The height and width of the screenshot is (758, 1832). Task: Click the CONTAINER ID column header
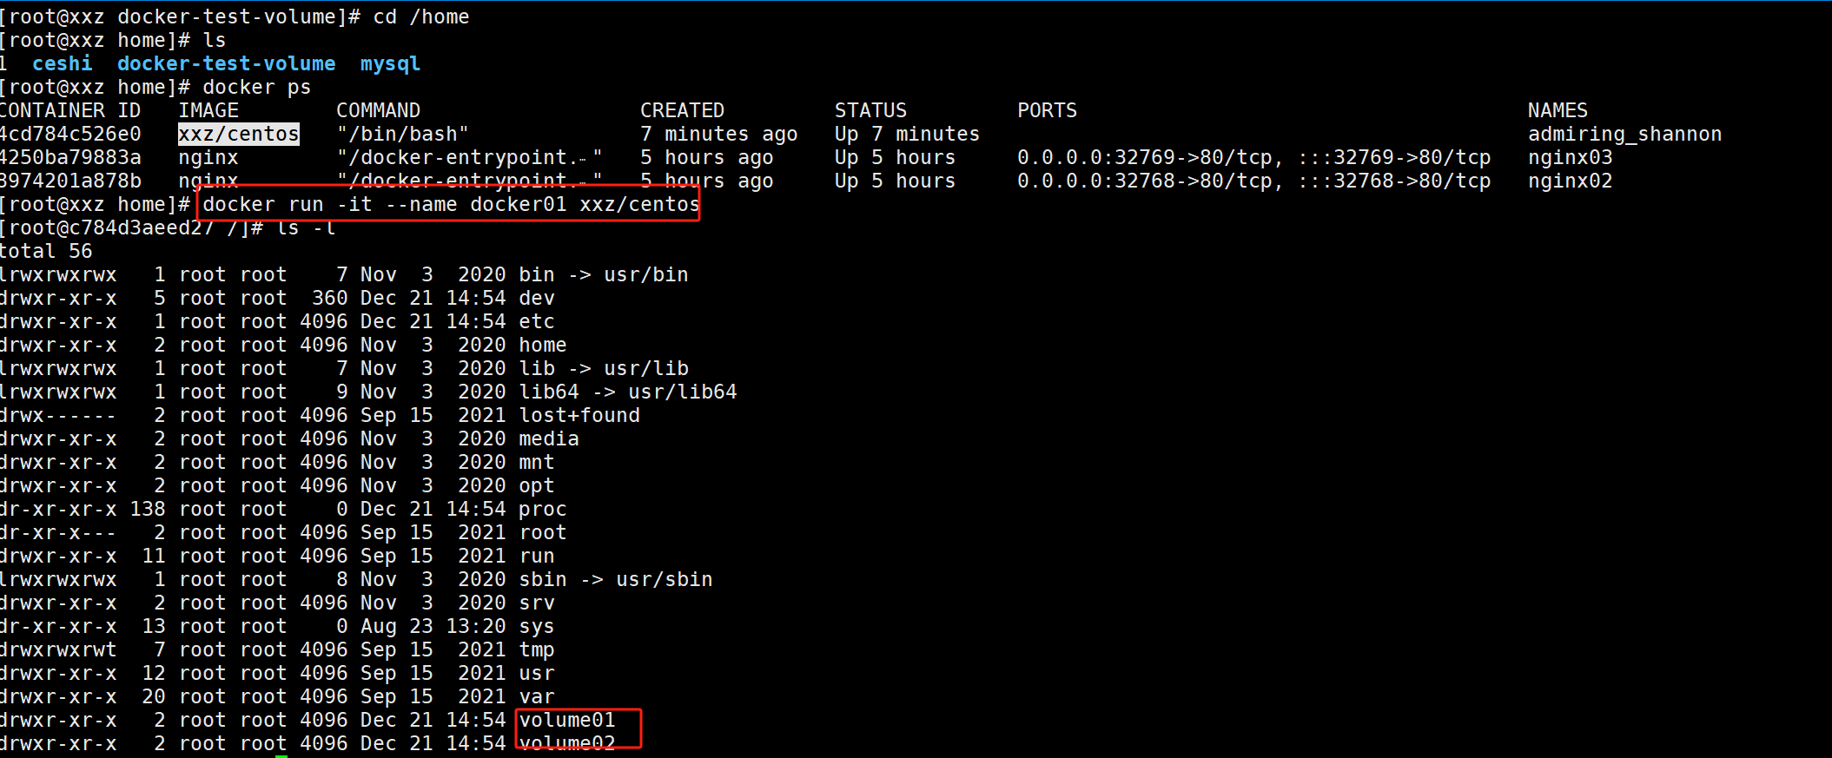tap(69, 110)
